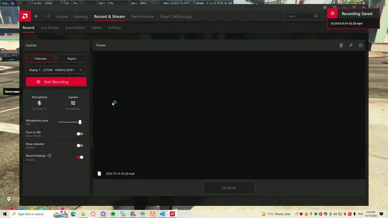Screen dimensions: 388x218
Task: Switch to Record & Stream tab
Action: coord(109,17)
